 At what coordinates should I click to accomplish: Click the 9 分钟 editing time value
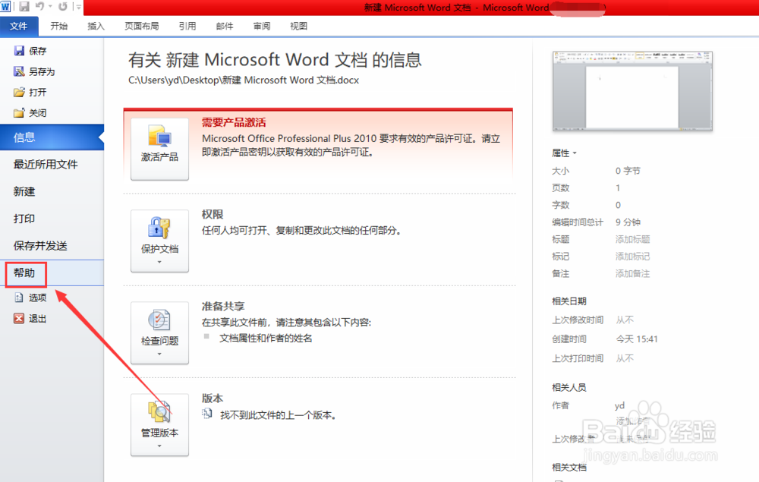(x=628, y=222)
